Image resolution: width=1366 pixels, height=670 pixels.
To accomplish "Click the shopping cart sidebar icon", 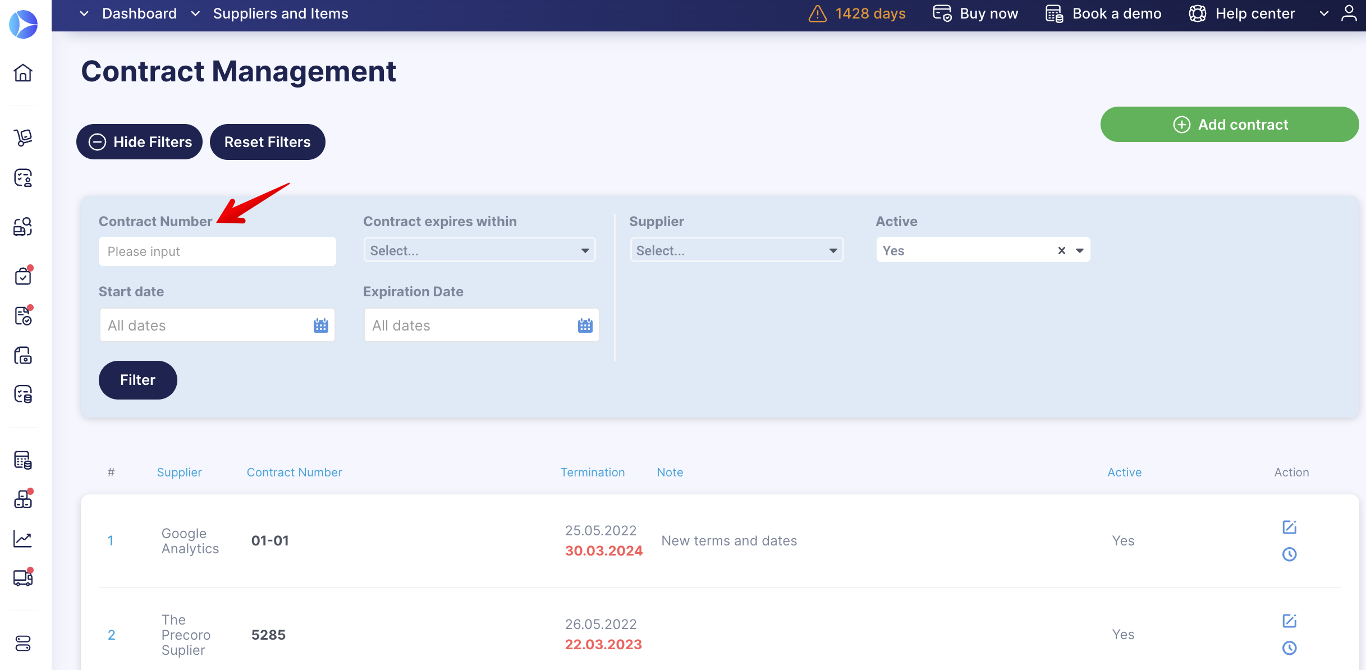I will click(x=23, y=137).
